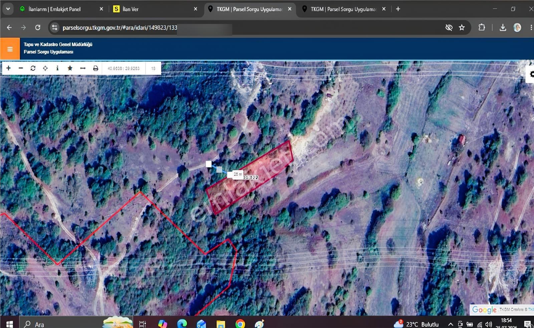Switch to İlanlarım | Emlakjet Panel tab
The image size is (534, 328).
[x=54, y=9]
